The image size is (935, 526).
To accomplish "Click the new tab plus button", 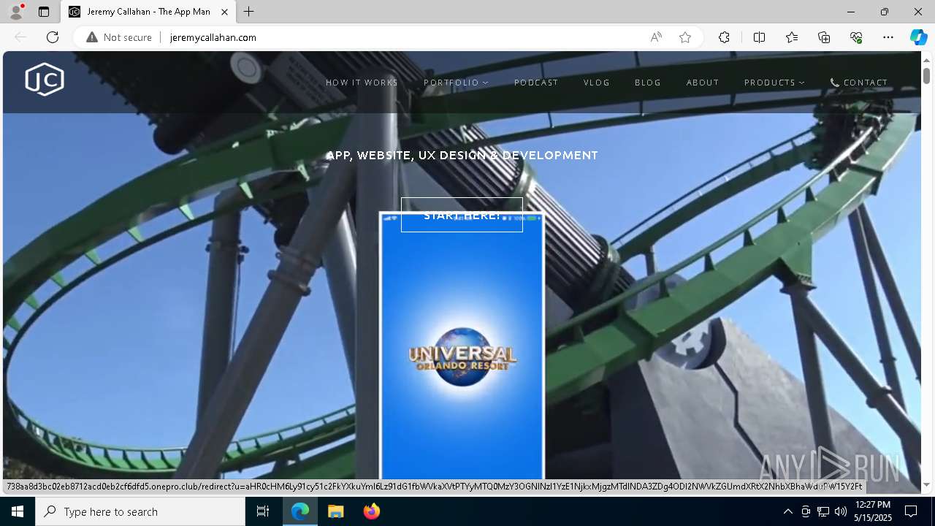I will (249, 12).
